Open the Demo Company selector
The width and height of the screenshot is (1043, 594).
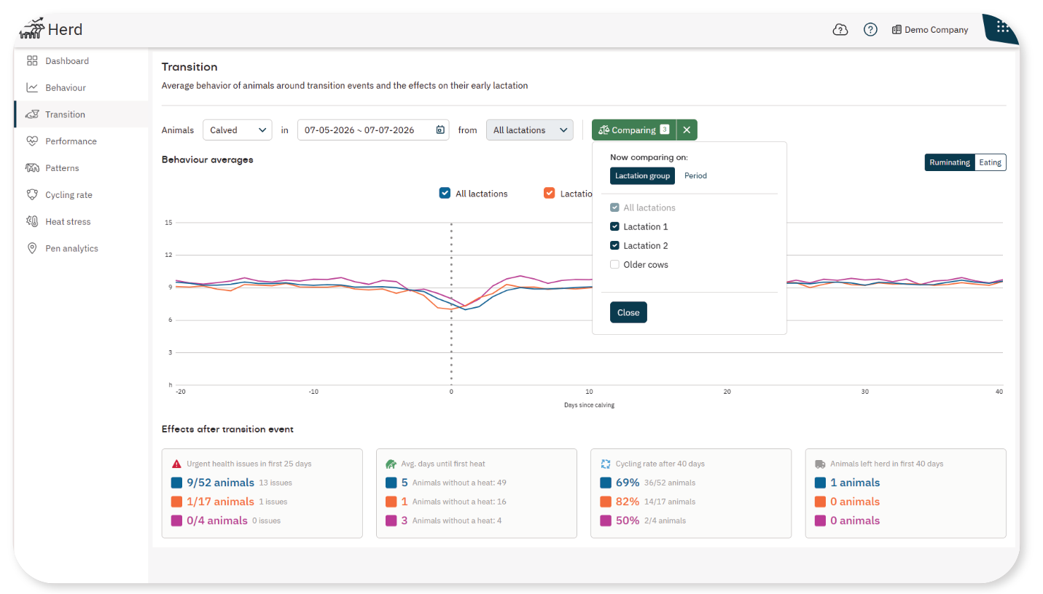[x=930, y=30]
